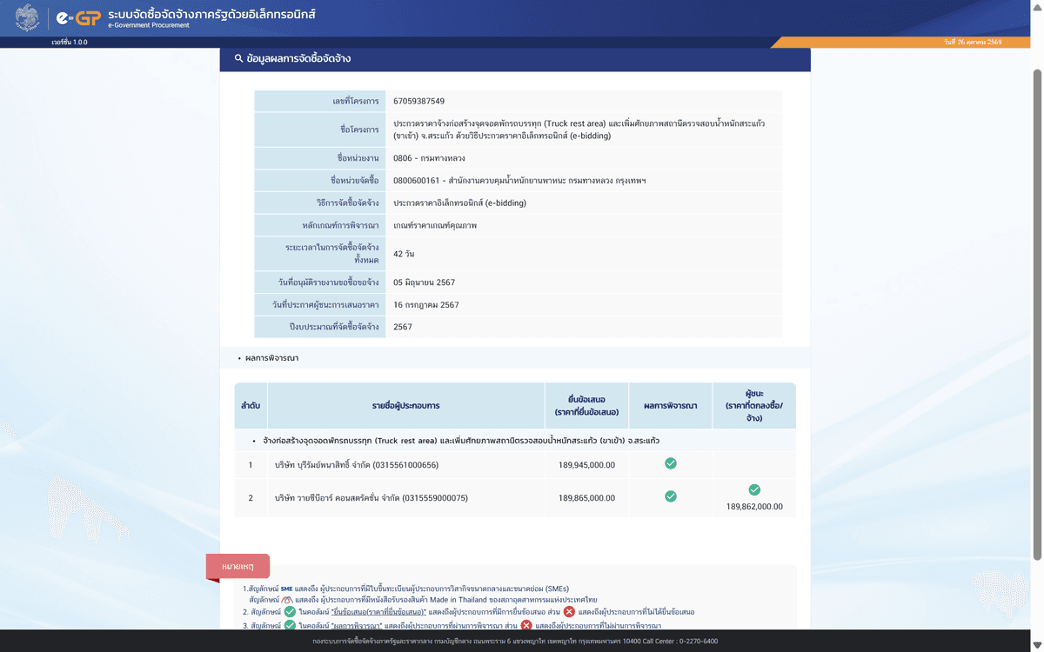
Task: Click the version label เวอร์ชั่น 1.0.0
Action: [70, 42]
